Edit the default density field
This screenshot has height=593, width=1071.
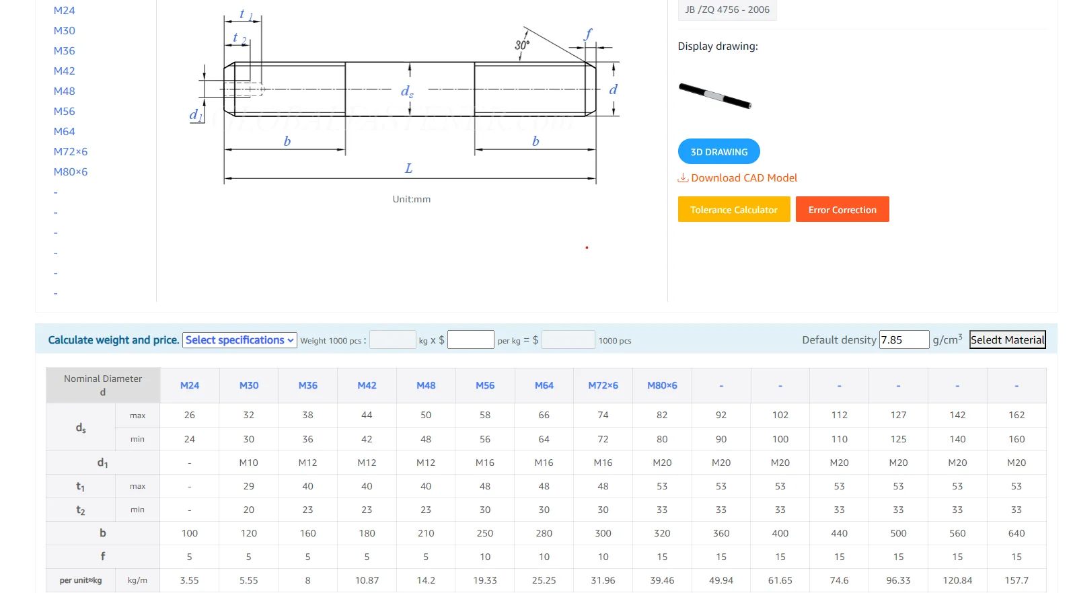903,340
